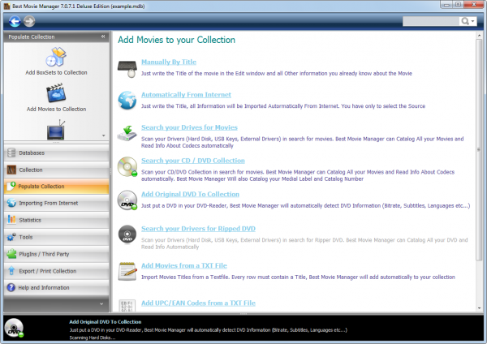Click the scrollbar up arrow
Viewport: 487px width, 344px height.
click(x=479, y=36)
